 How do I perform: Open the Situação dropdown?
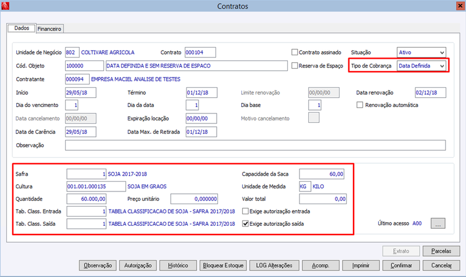click(421, 52)
